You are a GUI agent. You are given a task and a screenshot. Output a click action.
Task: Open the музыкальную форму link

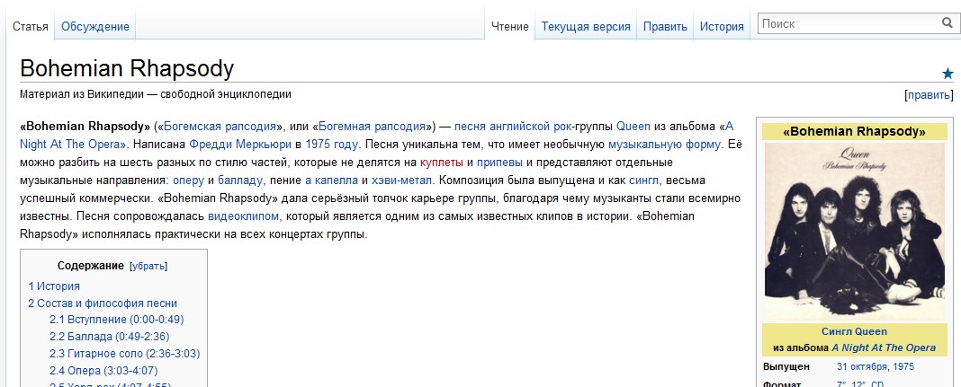click(x=665, y=145)
